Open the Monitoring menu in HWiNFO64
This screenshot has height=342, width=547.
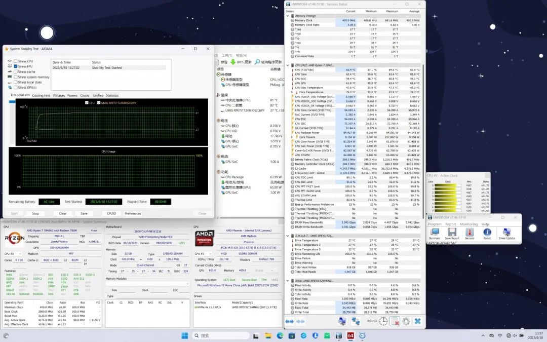(x=468, y=224)
